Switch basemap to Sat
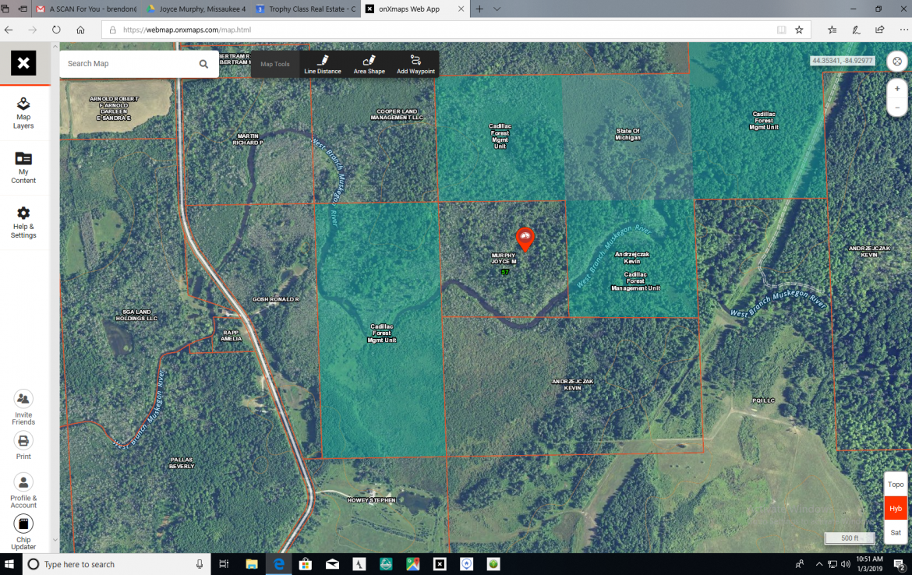Screen dimensions: 912x575 tap(896, 533)
